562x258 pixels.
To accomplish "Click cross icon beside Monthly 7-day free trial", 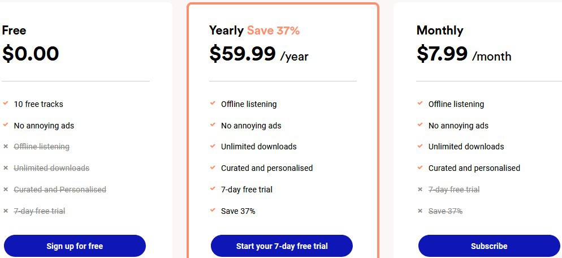I will [420, 190].
